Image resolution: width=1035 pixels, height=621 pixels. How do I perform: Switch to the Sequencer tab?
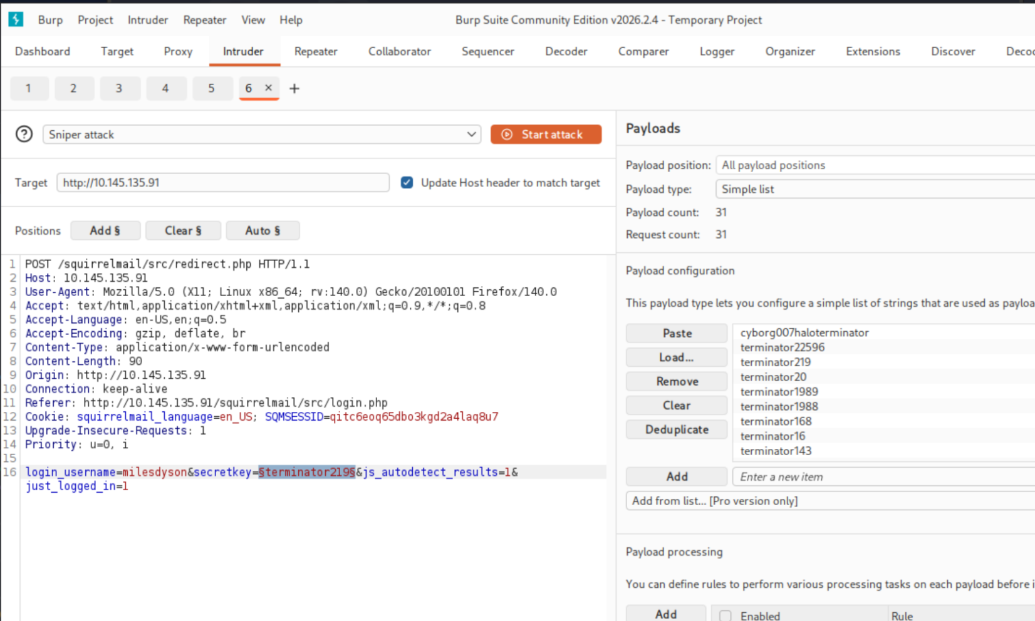(x=488, y=51)
